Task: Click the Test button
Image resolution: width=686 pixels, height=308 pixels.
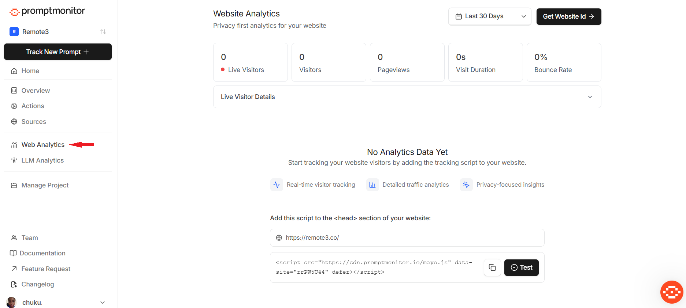Action: pos(522,268)
